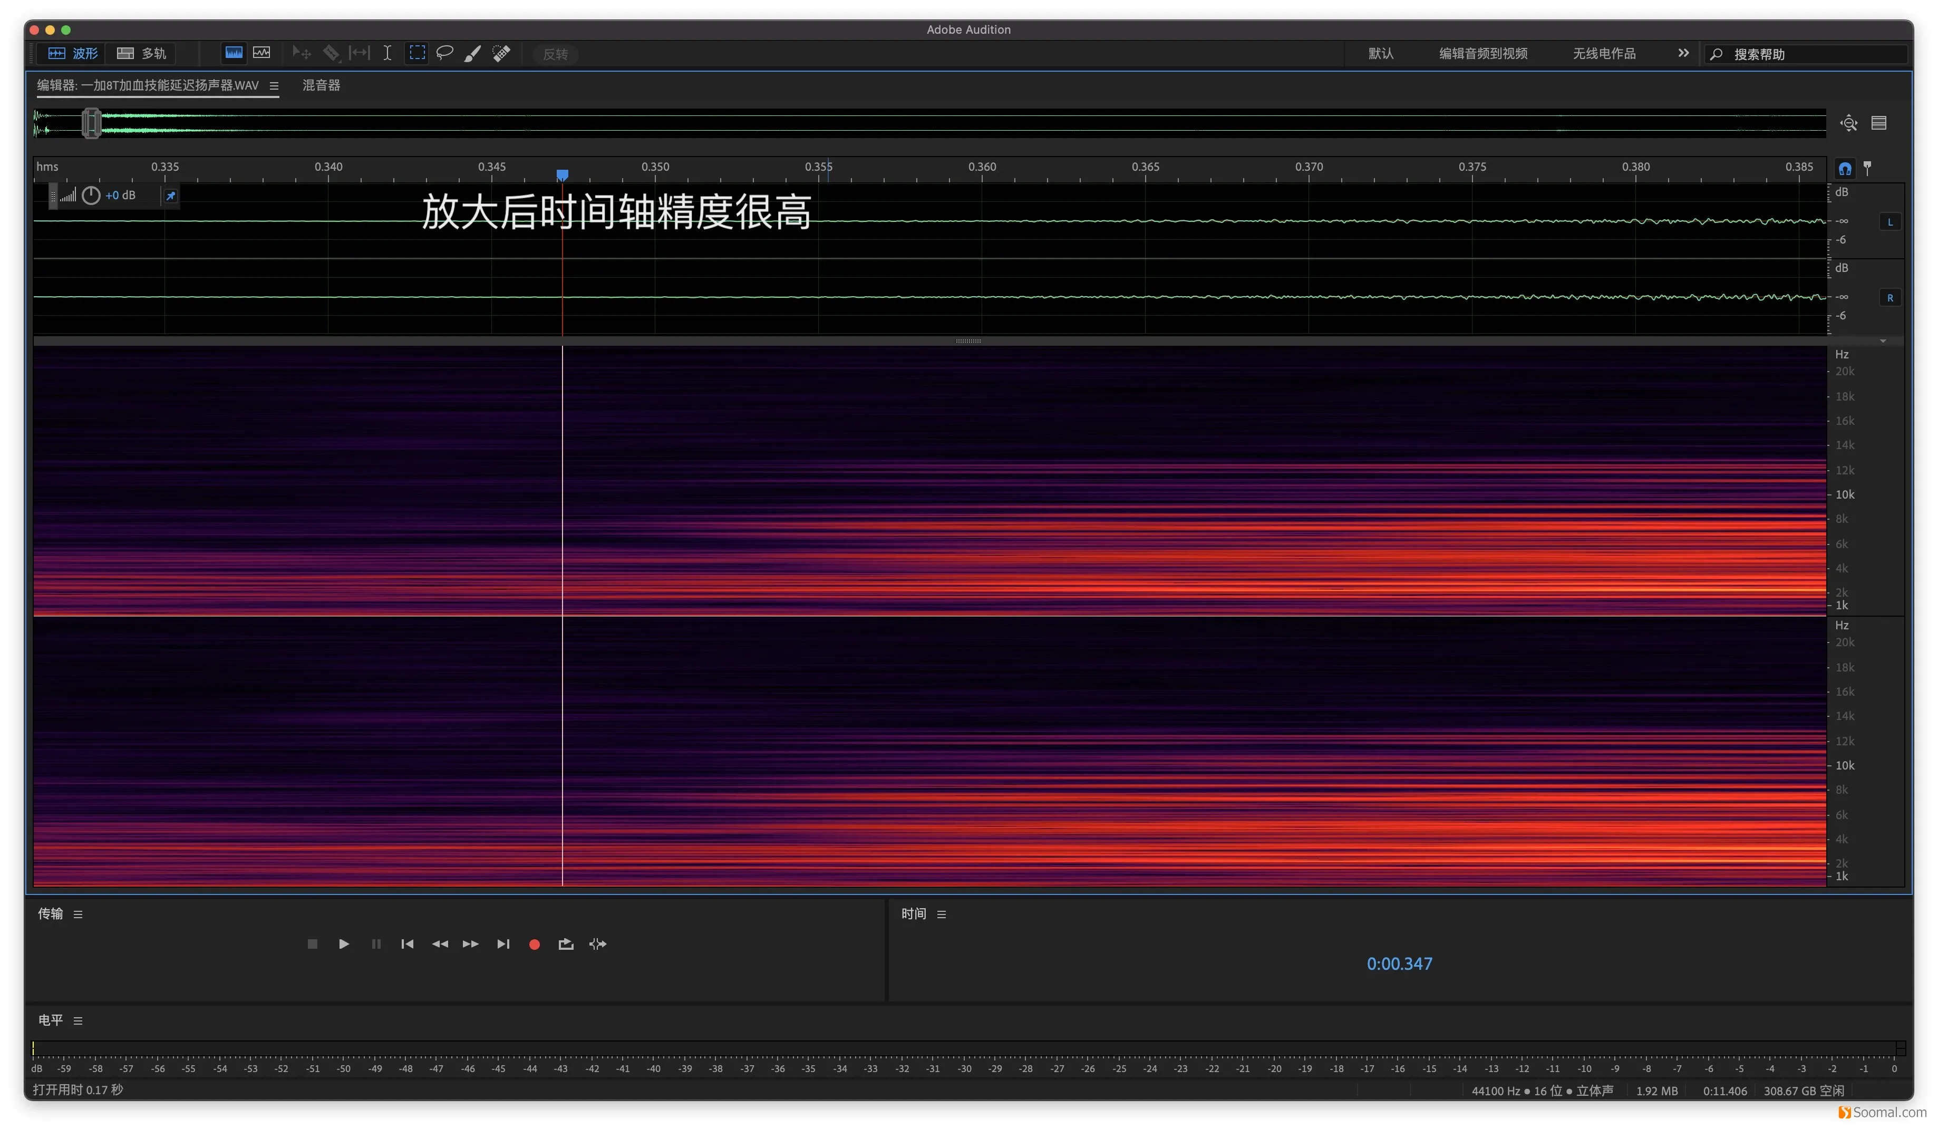Open the 电平 panel menu

pos(77,1020)
